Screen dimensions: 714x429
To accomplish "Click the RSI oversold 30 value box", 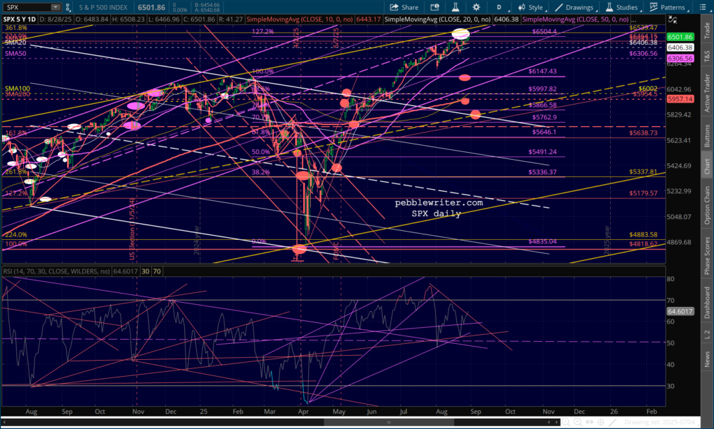I will pos(145,271).
